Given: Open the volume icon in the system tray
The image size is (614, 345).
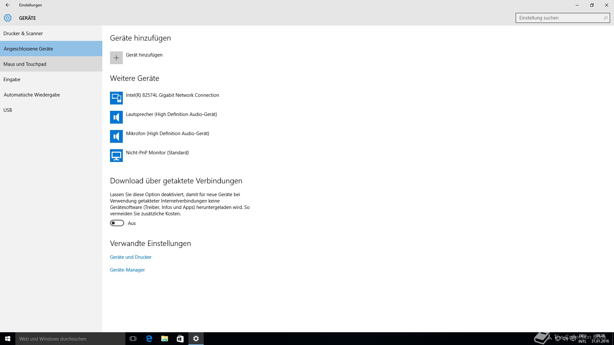Looking at the screenshot, I should (565, 339).
